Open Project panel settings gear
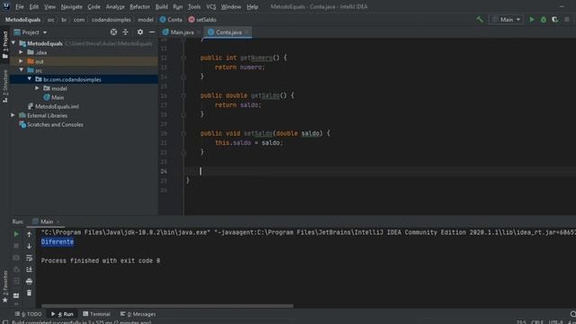 click(x=140, y=32)
